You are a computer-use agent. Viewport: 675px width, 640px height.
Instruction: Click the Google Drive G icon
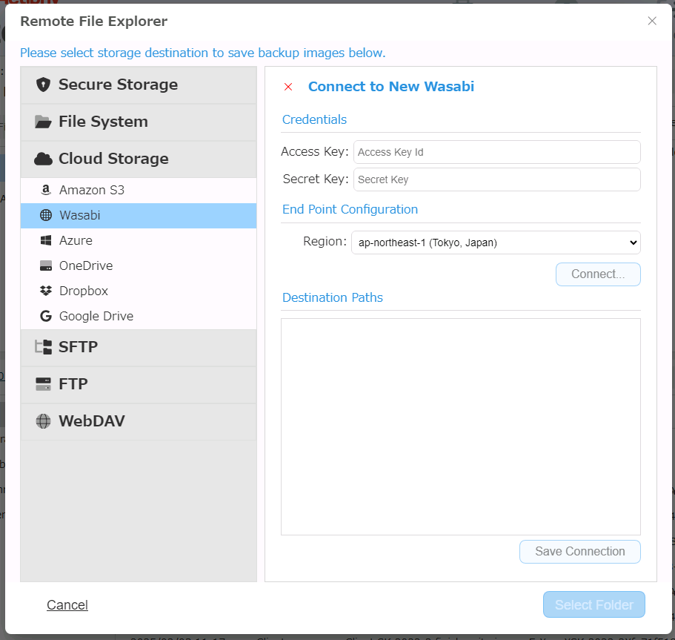(46, 316)
